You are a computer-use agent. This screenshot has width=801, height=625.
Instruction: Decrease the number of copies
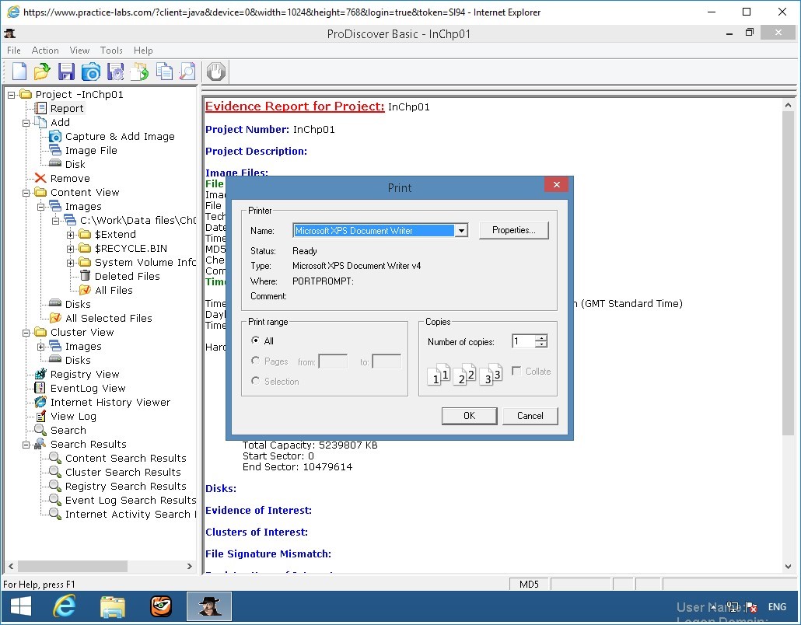coord(541,344)
